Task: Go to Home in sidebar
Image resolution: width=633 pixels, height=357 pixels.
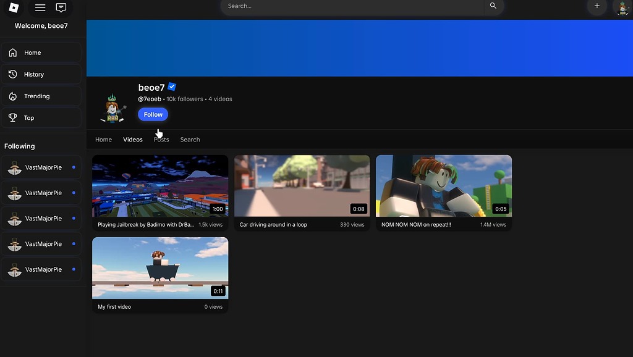Action: pyautogui.click(x=41, y=52)
